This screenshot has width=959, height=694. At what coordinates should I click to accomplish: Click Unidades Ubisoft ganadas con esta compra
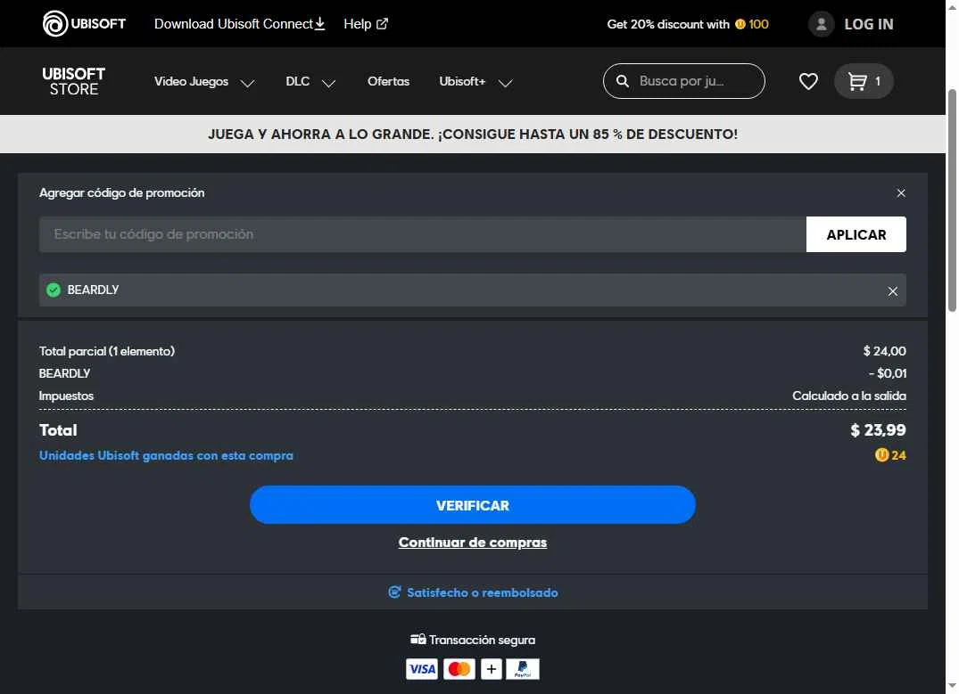pos(166,456)
